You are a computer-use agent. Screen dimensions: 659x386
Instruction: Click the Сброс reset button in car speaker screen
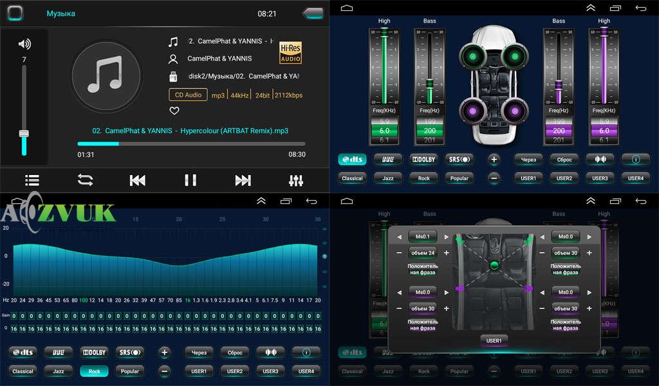click(564, 160)
